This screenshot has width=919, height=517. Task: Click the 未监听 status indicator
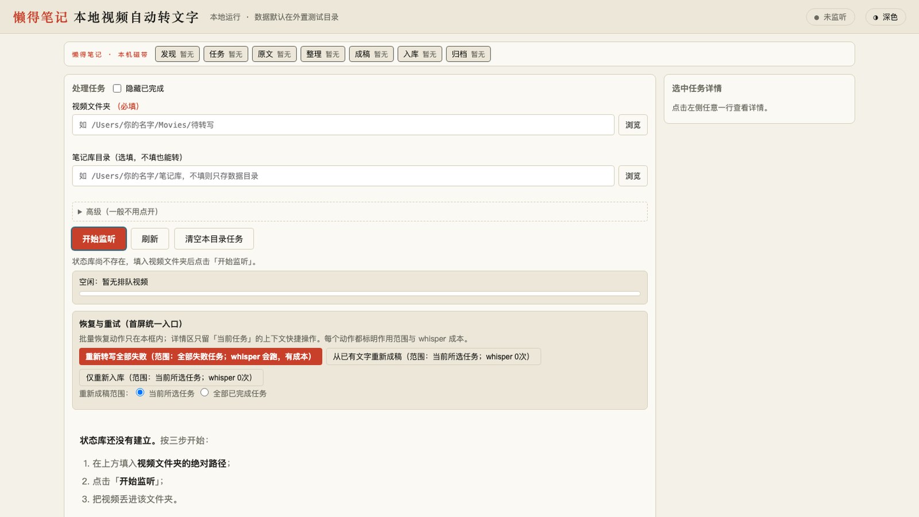[831, 17]
